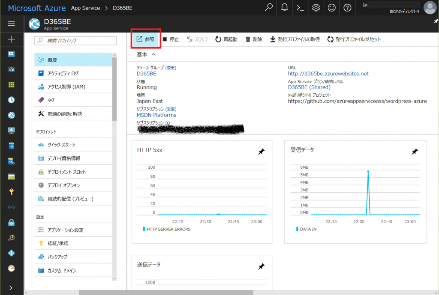This screenshot has height=295, width=439.
Task: Select 問題の診断と解決 menu item
Action: (73, 113)
